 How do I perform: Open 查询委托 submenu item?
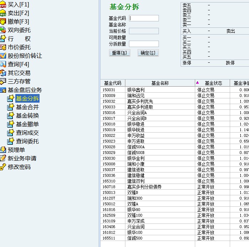tap(27, 141)
